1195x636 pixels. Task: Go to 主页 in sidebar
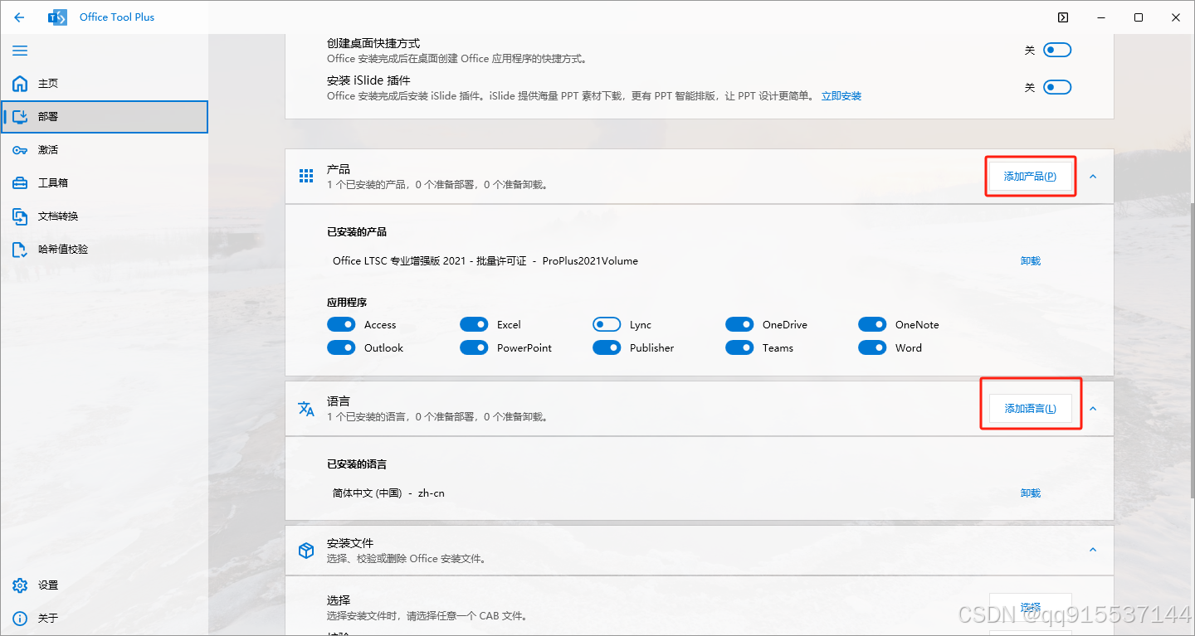coord(104,84)
